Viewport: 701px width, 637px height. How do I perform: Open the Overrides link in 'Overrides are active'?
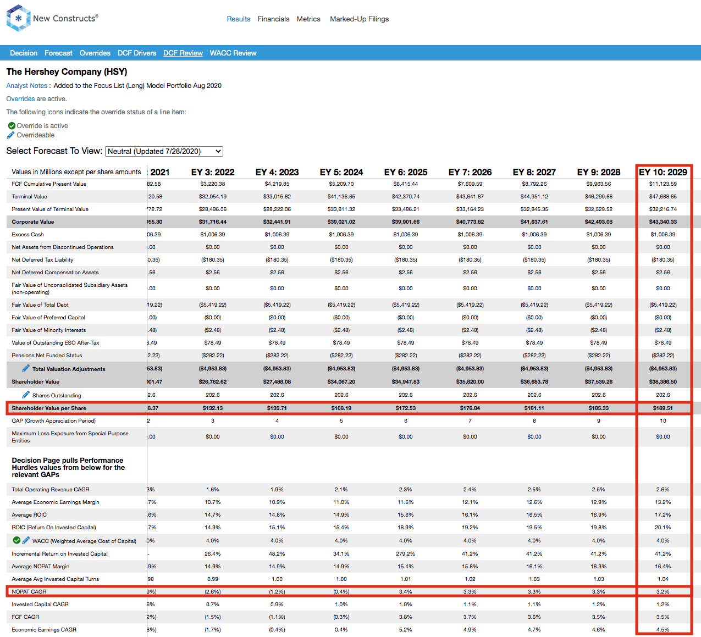coord(20,99)
